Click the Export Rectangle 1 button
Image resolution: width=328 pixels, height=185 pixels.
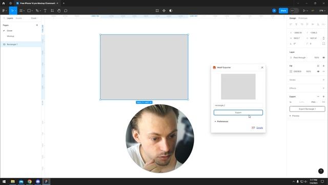click(x=307, y=109)
